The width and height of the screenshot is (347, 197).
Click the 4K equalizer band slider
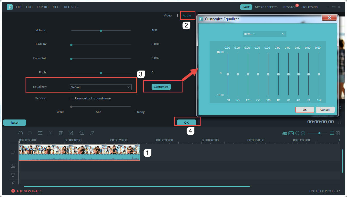pos(299,74)
